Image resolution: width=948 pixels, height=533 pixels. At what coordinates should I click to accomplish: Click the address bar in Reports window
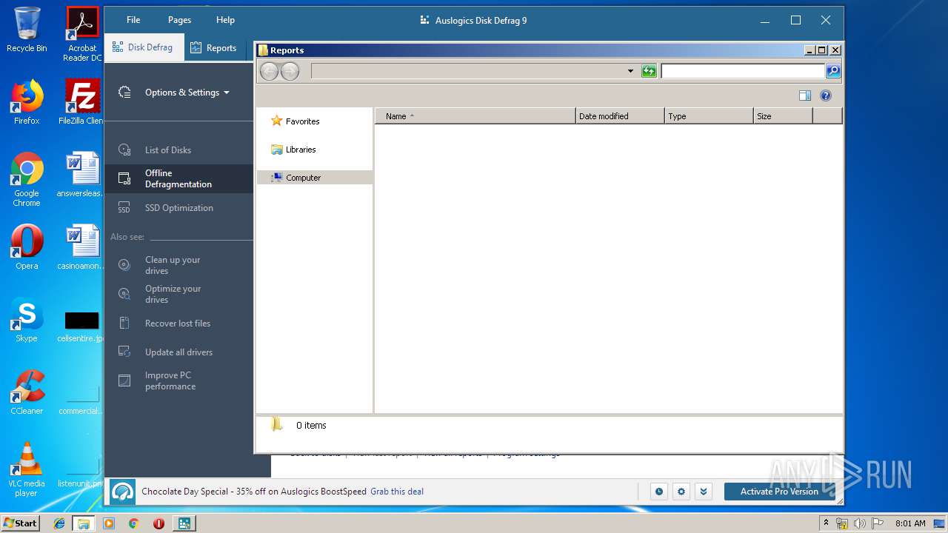468,71
